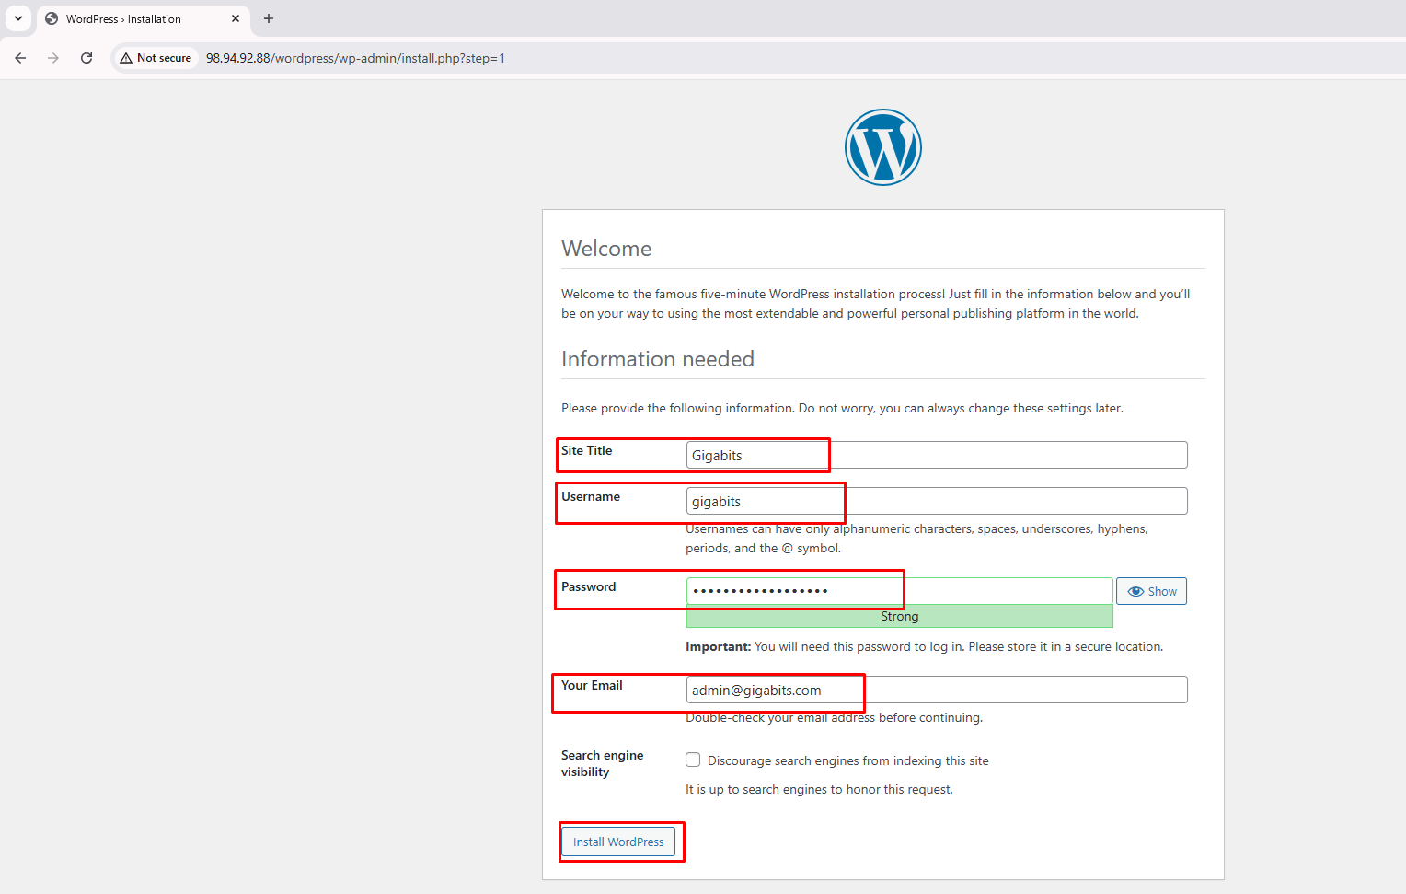The height and width of the screenshot is (894, 1406).
Task: Expand the tab search dropdown arrow
Action: pos(18,18)
